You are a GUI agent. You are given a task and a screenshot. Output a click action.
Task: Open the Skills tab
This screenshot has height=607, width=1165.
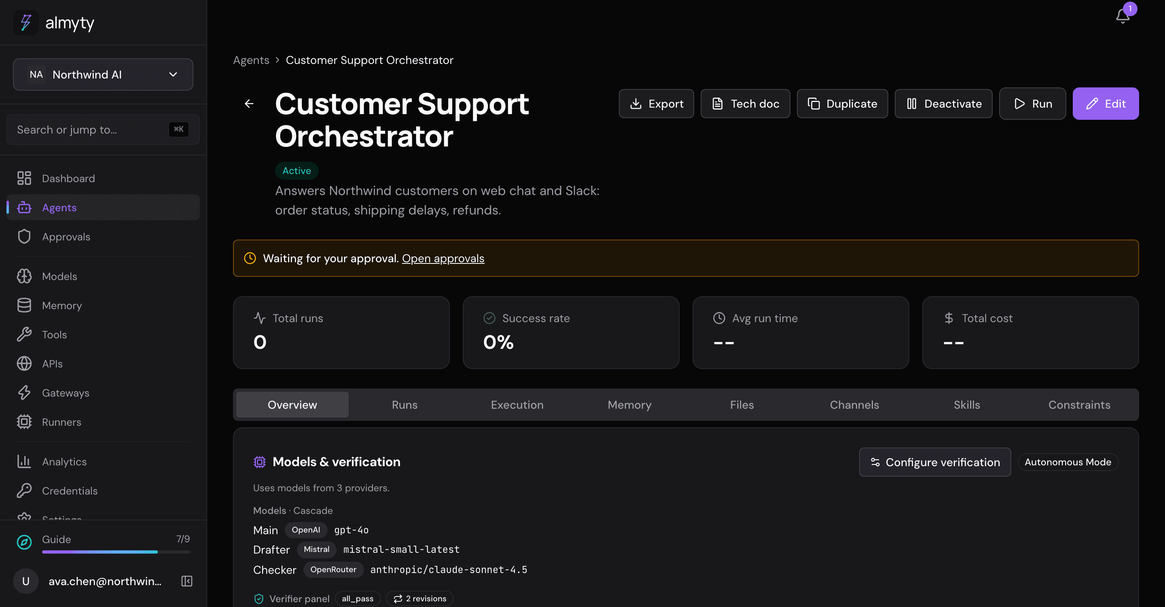pos(967,405)
